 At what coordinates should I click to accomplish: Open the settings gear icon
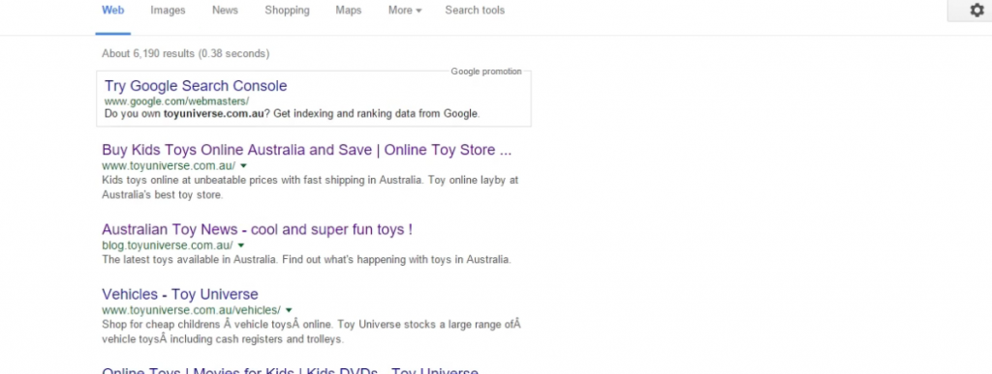click(x=976, y=10)
